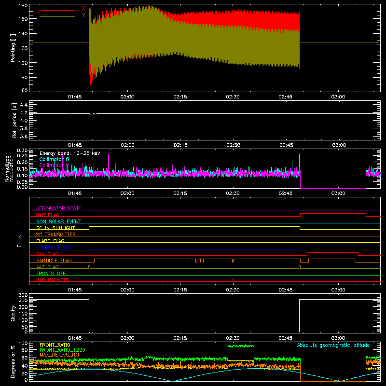Click the '180' tick on Pointing axis

click(x=23, y=6)
